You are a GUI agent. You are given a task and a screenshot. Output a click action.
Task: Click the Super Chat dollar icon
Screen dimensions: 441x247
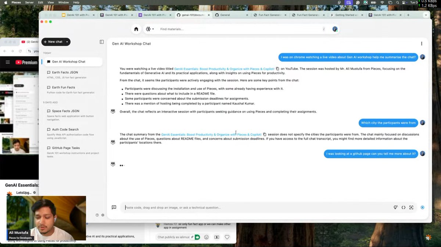pos(217,237)
